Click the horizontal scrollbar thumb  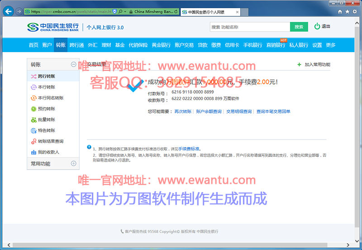pyautogui.click(x=170, y=245)
